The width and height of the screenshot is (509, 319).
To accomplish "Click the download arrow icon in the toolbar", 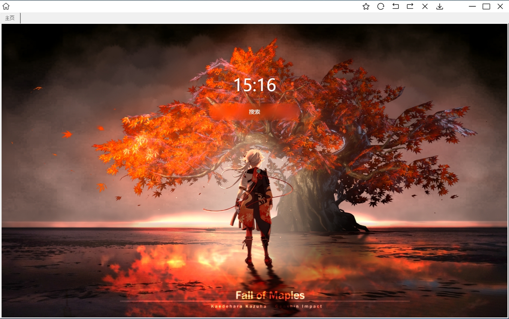I will (439, 6).
